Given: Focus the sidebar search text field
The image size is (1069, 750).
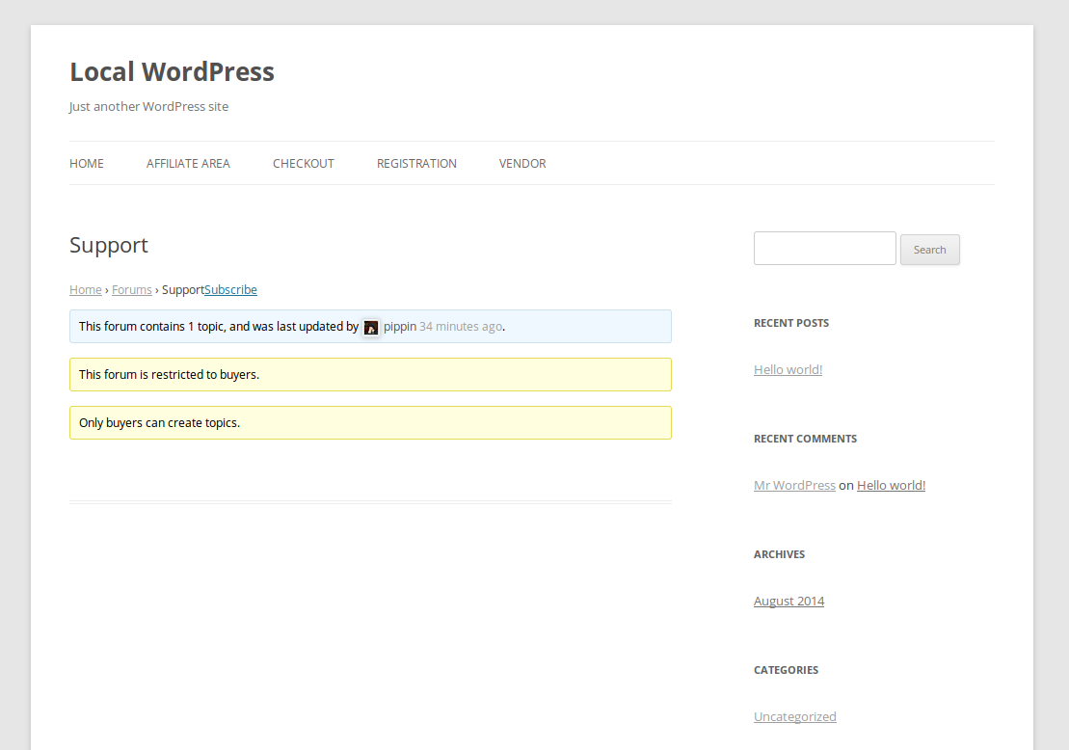Looking at the screenshot, I should pos(824,249).
